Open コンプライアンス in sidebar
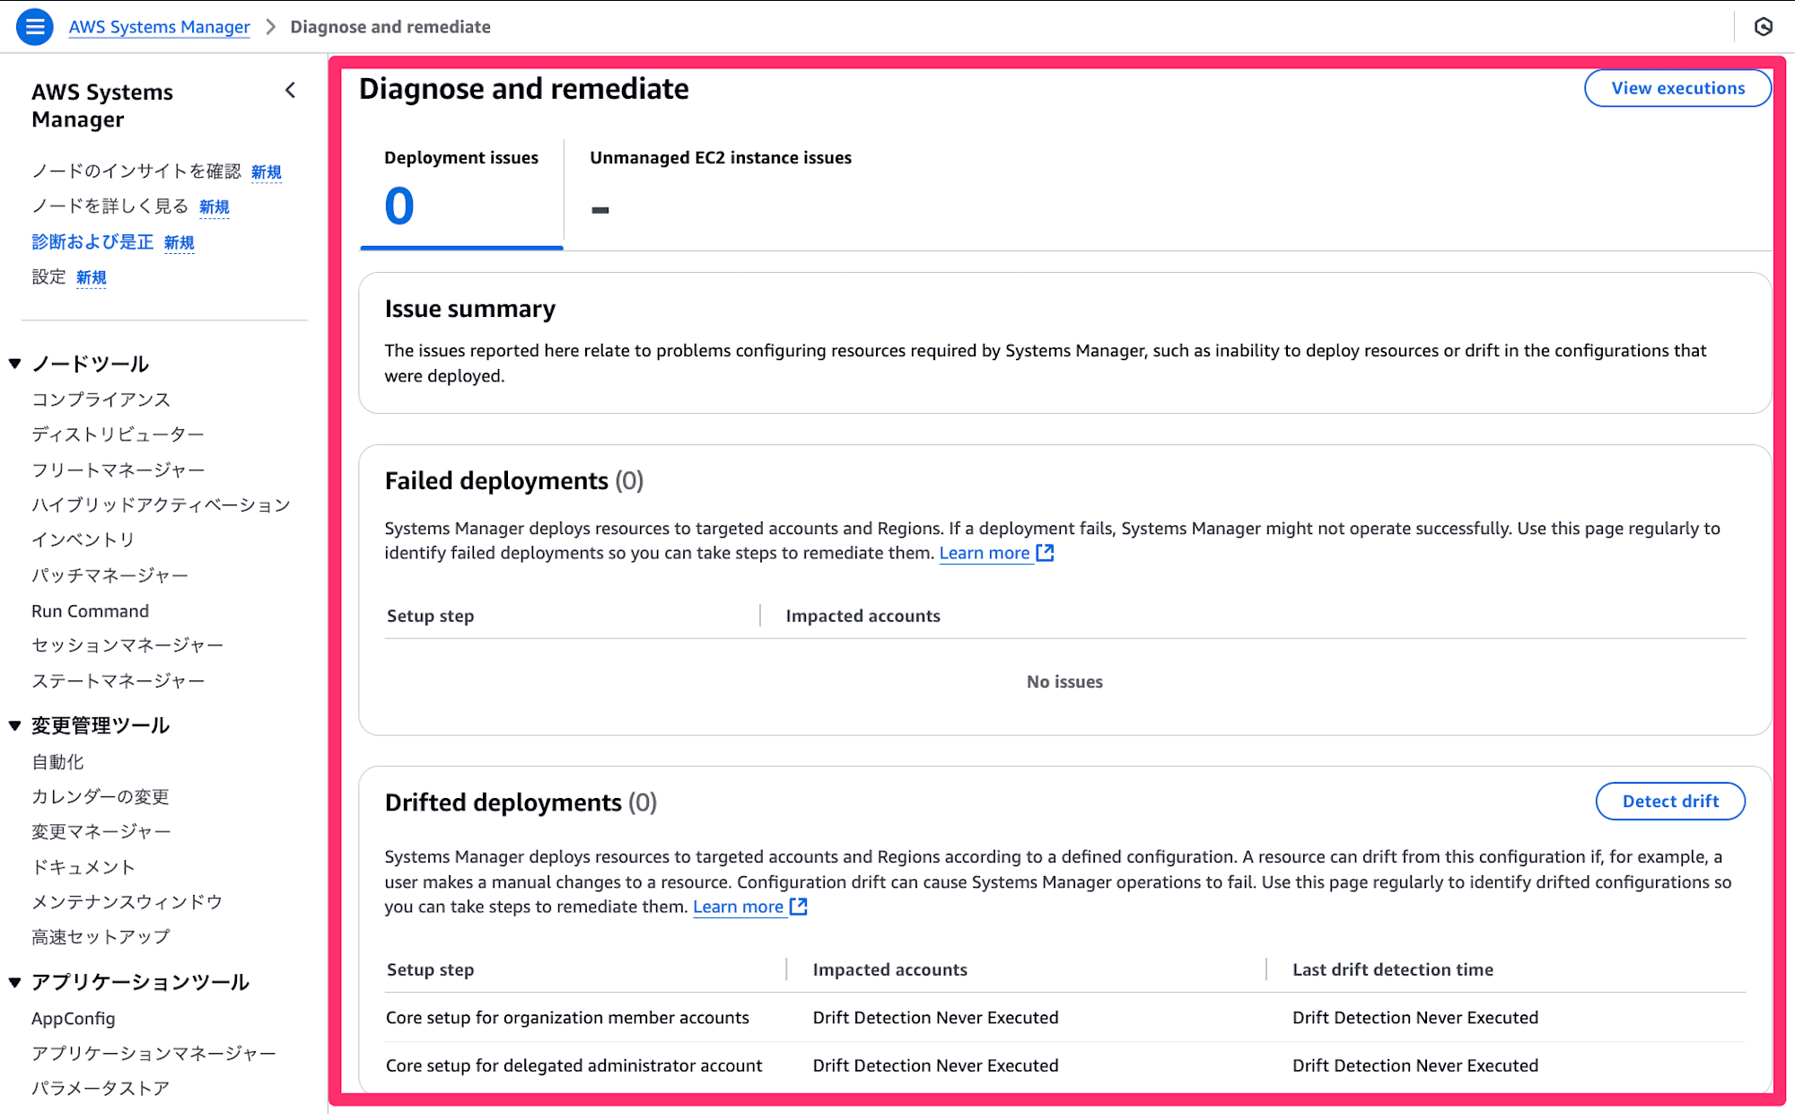Screen dimensions: 1795x1114 [x=101, y=399]
